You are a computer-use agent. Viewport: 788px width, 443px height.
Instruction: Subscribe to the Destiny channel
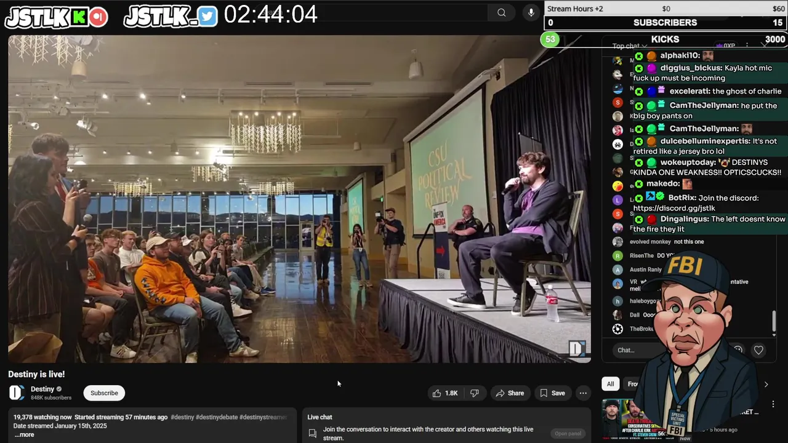[104, 393]
